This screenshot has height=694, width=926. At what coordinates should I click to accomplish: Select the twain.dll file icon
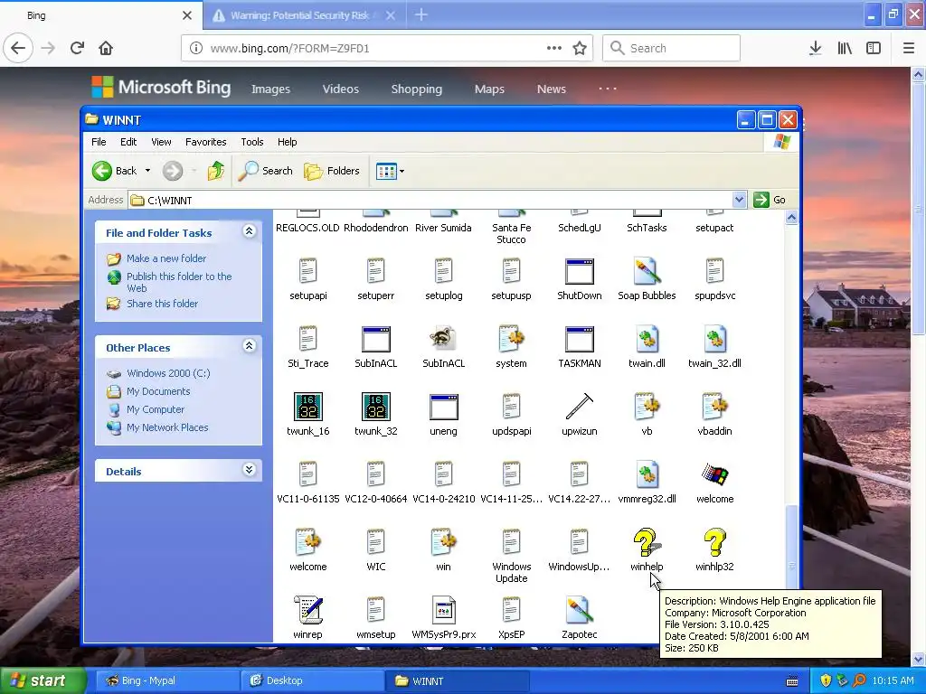647,339
